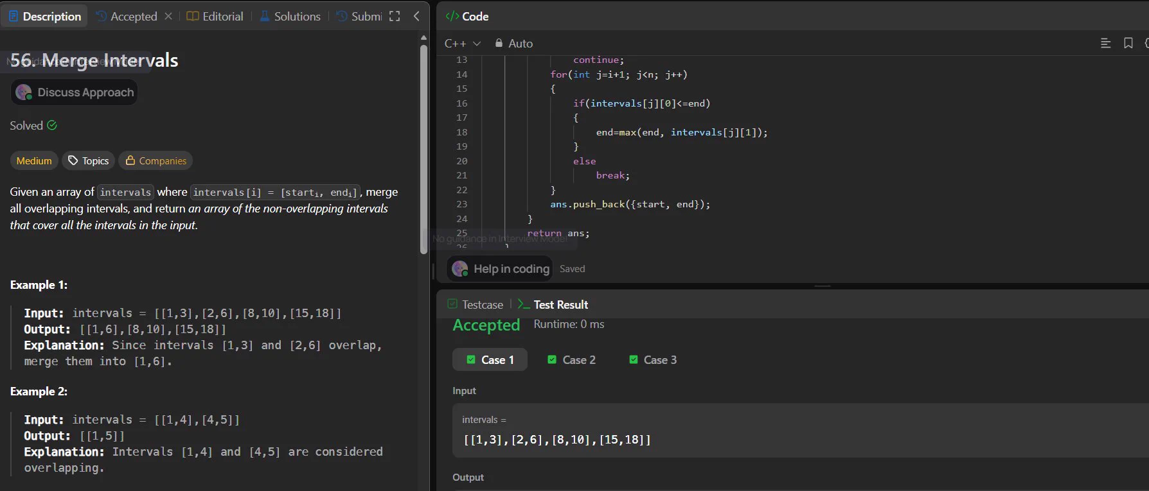
Task: Place cursor on 'break;' in the code
Action: point(613,175)
